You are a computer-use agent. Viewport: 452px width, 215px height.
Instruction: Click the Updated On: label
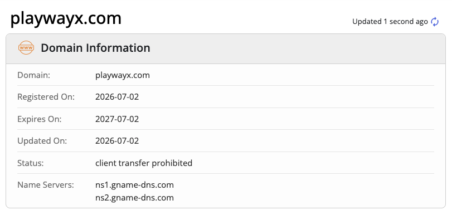(x=42, y=141)
